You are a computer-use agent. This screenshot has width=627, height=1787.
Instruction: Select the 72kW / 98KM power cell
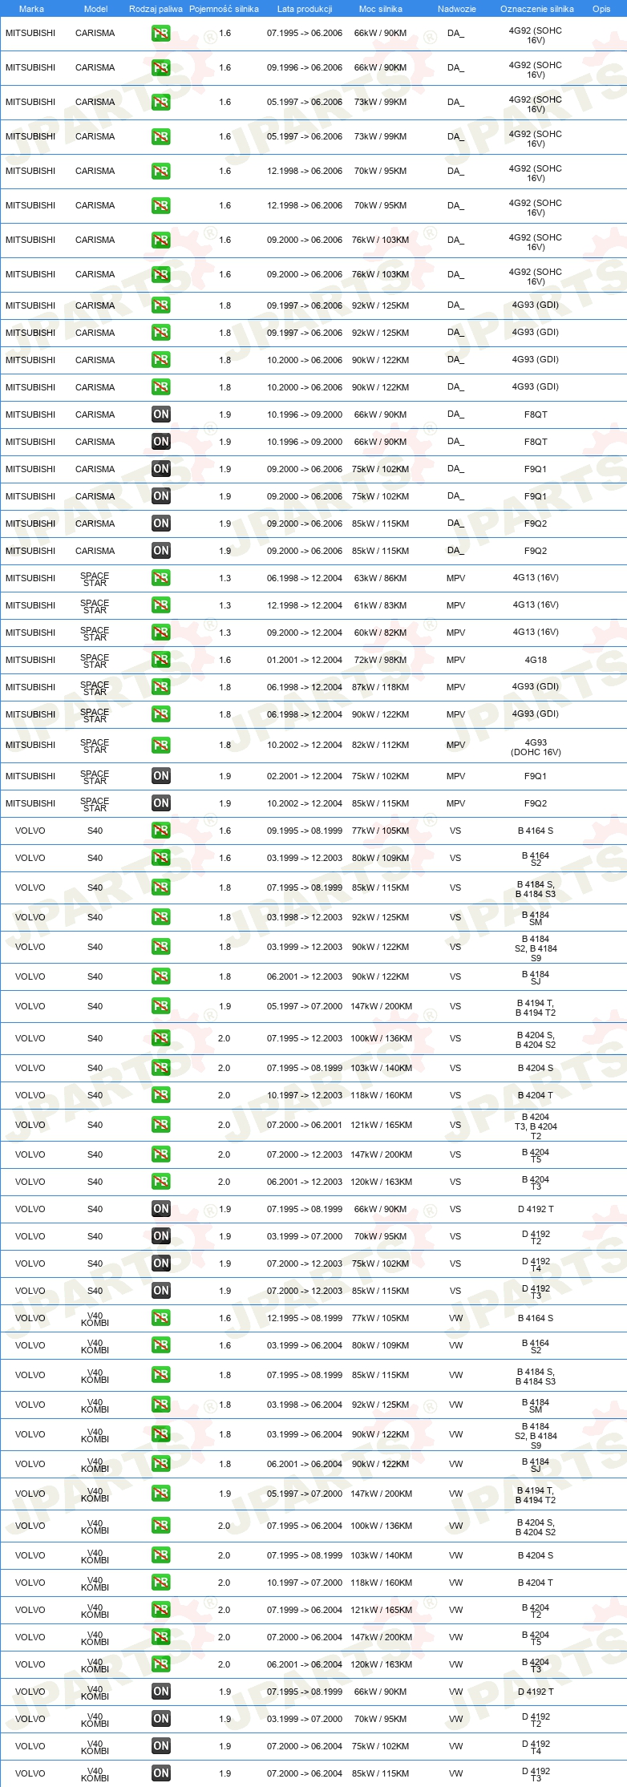point(381,660)
